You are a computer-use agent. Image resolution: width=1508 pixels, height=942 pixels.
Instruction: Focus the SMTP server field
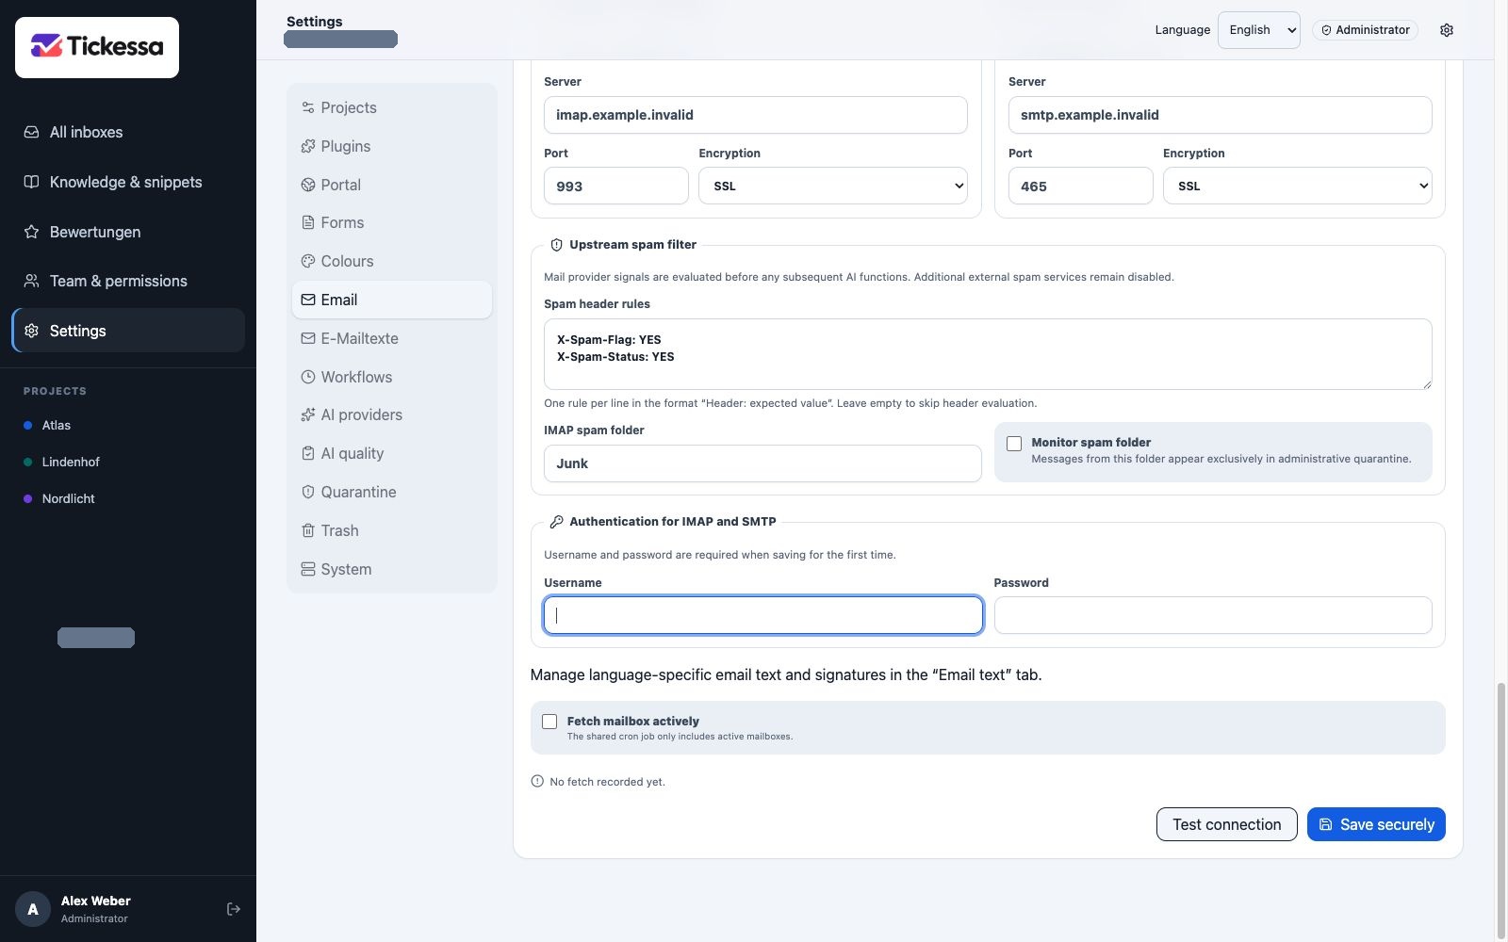coord(1220,115)
